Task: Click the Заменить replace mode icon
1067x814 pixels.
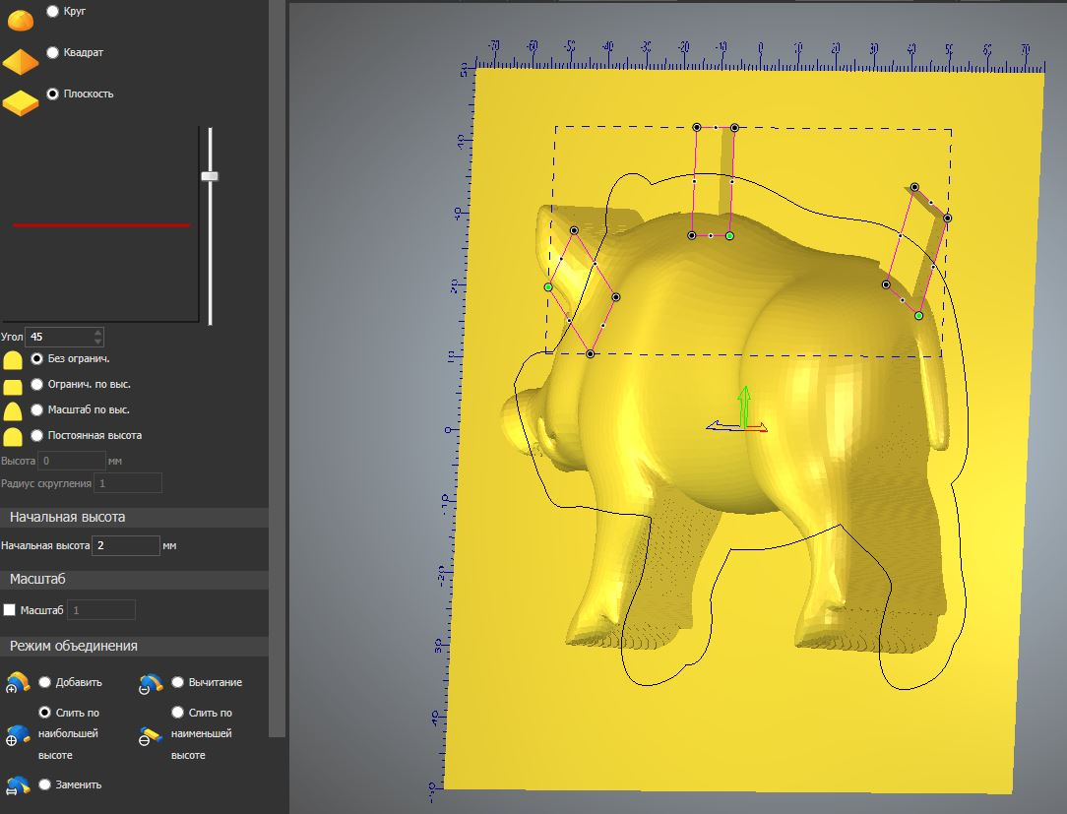Action: 18,785
